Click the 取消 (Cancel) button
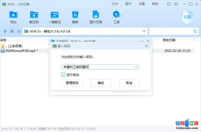 click(129, 83)
